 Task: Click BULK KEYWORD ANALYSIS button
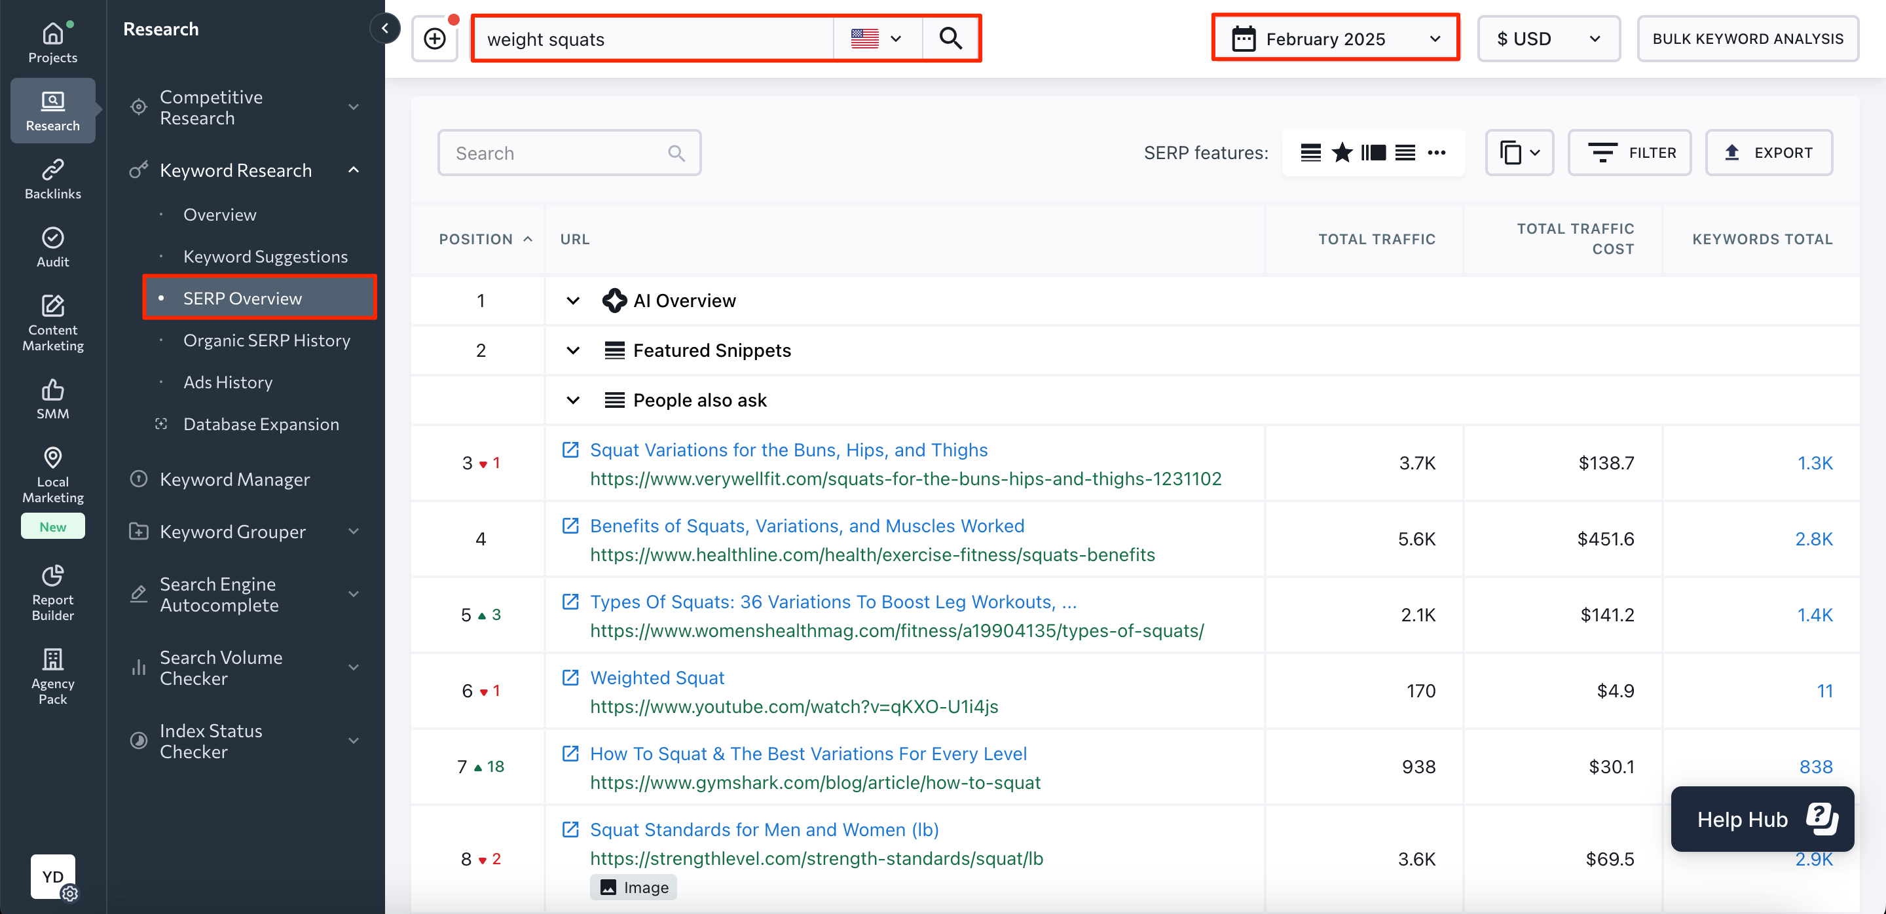pos(1748,39)
